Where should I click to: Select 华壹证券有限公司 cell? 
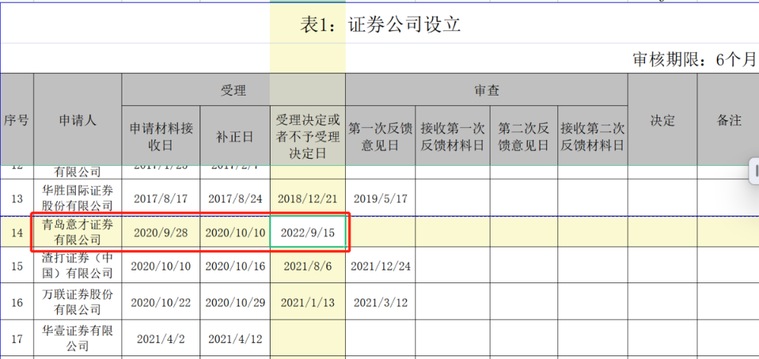77,338
